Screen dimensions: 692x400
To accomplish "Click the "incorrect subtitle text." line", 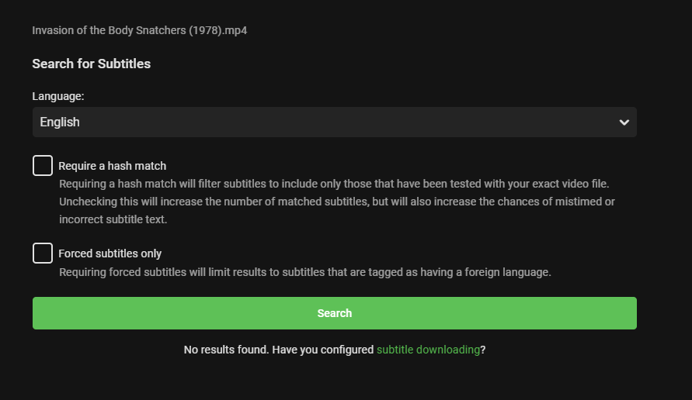I will point(113,219).
